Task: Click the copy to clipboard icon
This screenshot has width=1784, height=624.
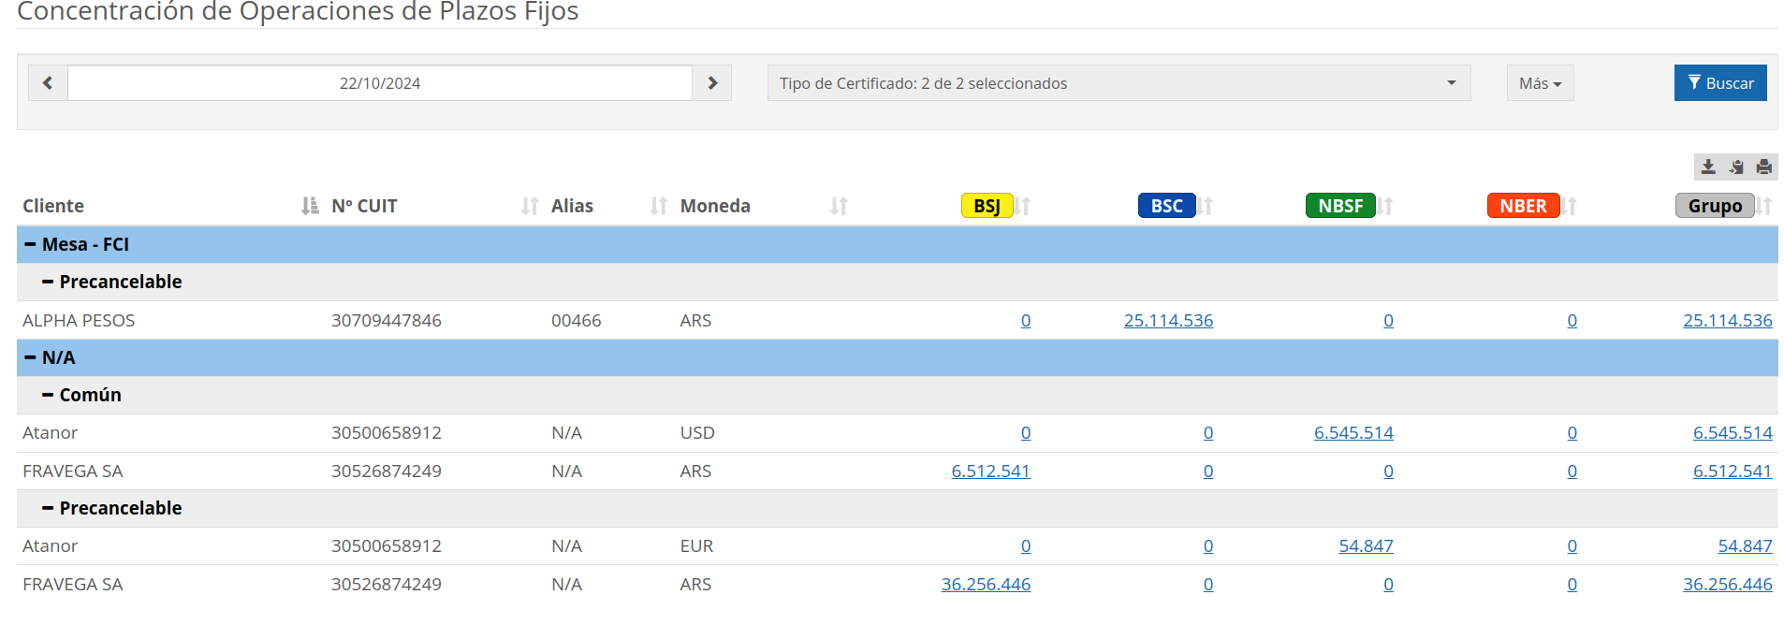Action: click(x=1736, y=167)
